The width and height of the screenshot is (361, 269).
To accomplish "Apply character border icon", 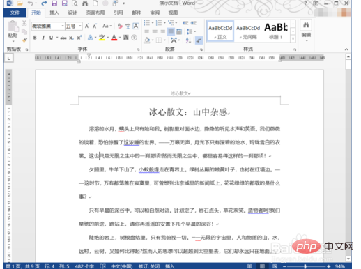I will coord(136,26).
